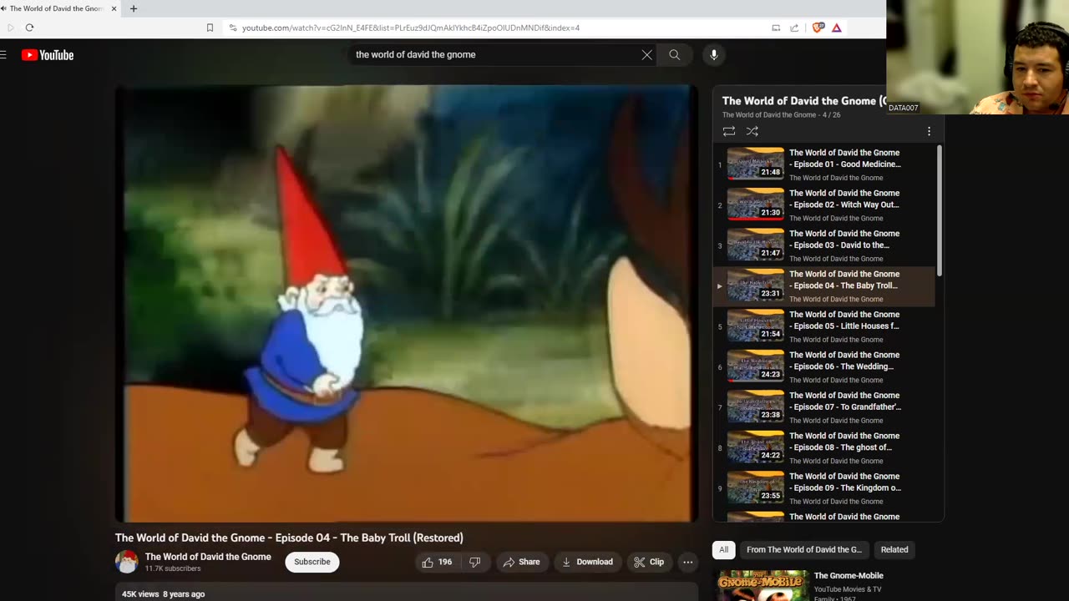The height and width of the screenshot is (601, 1069).
Task: Open a new browser tab
Action: coord(134,8)
